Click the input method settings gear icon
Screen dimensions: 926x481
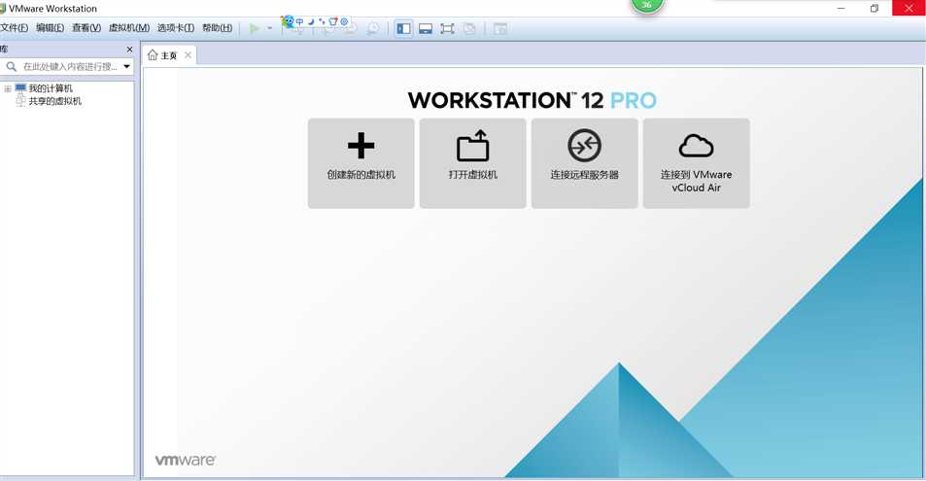pos(344,21)
